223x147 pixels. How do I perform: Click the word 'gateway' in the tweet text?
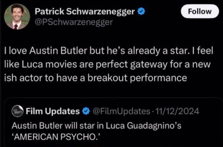[x=149, y=65]
